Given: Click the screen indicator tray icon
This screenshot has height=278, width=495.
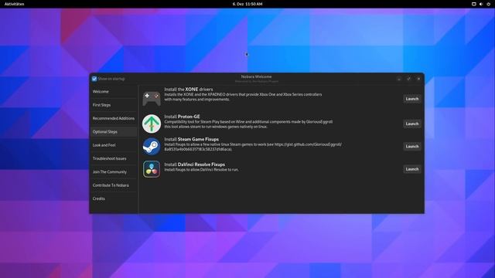Looking at the screenshot, I should pyautogui.click(x=474, y=4).
